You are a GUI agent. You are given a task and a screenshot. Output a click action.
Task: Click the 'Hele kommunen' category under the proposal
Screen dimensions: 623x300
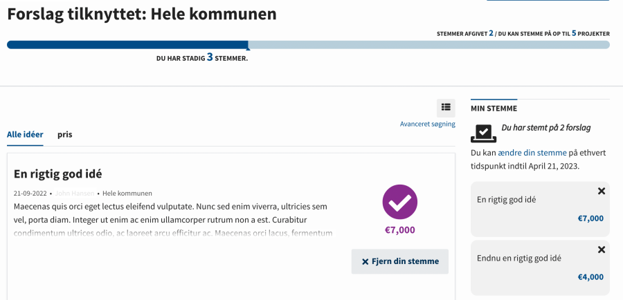(127, 194)
